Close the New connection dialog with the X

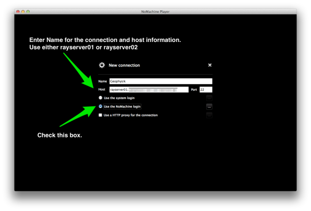coord(210,65)
